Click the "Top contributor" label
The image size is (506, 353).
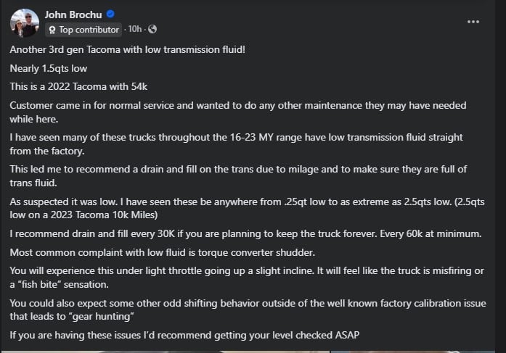(89, 30)
